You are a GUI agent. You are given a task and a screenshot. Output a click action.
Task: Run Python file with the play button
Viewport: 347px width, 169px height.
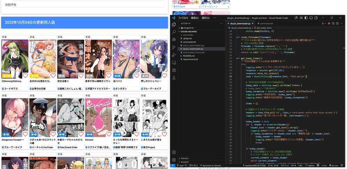(323, 24)
